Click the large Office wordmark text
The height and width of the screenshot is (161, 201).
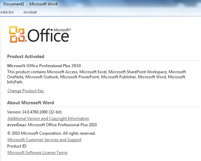click(x=48, y=35)
